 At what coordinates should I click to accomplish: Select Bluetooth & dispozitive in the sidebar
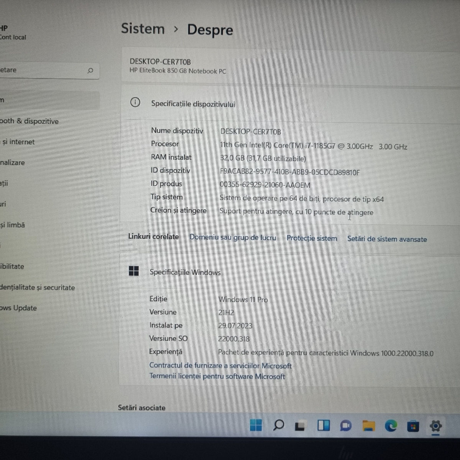coord(30,121)
